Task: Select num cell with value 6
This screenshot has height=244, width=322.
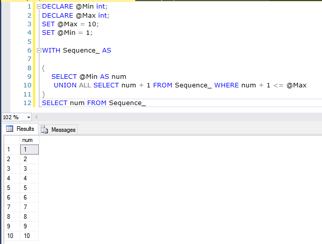Action: point(29,198)
